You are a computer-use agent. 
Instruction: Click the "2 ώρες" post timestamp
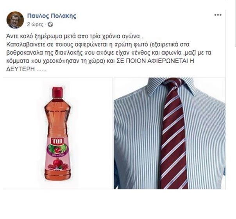(35, 25)
